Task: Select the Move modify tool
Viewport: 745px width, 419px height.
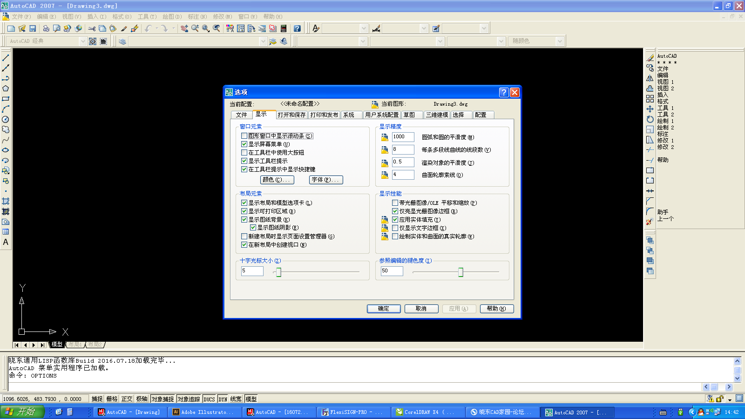Action: tap(650, 109)
